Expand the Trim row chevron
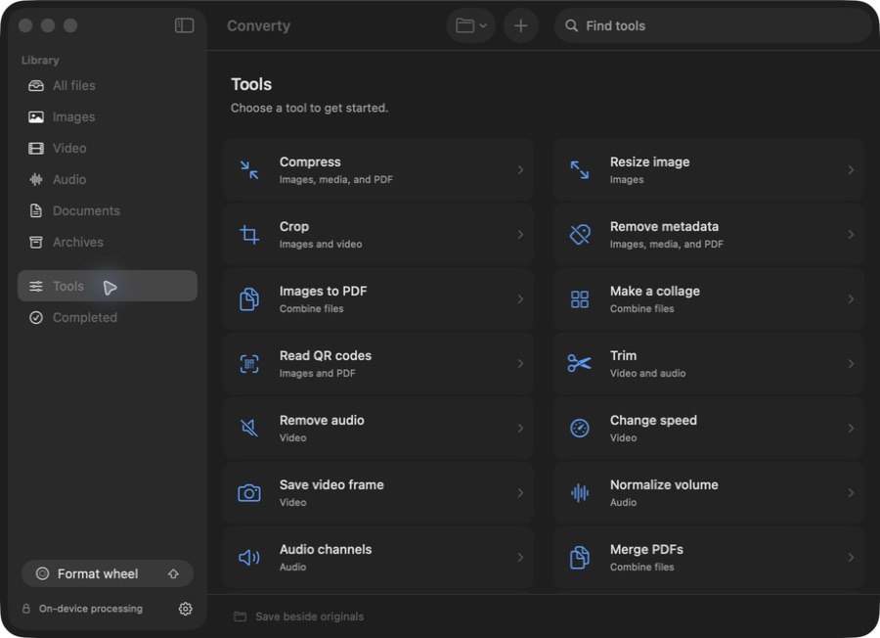The width and height of the screenshot is (880, 638). [851, 364]
